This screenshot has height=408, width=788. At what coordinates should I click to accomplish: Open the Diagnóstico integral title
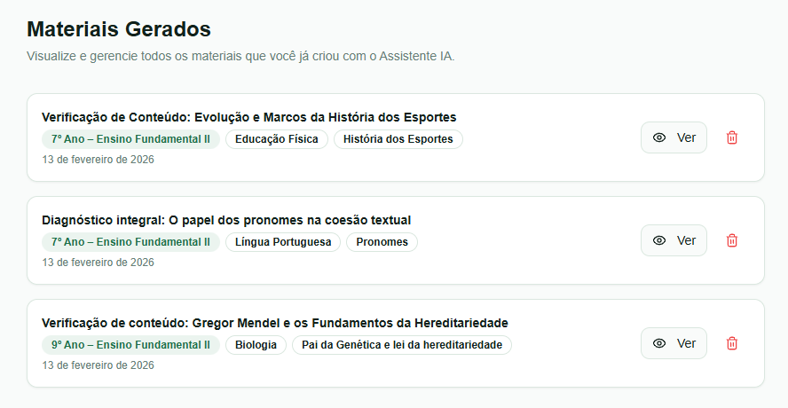click(226, 220)
